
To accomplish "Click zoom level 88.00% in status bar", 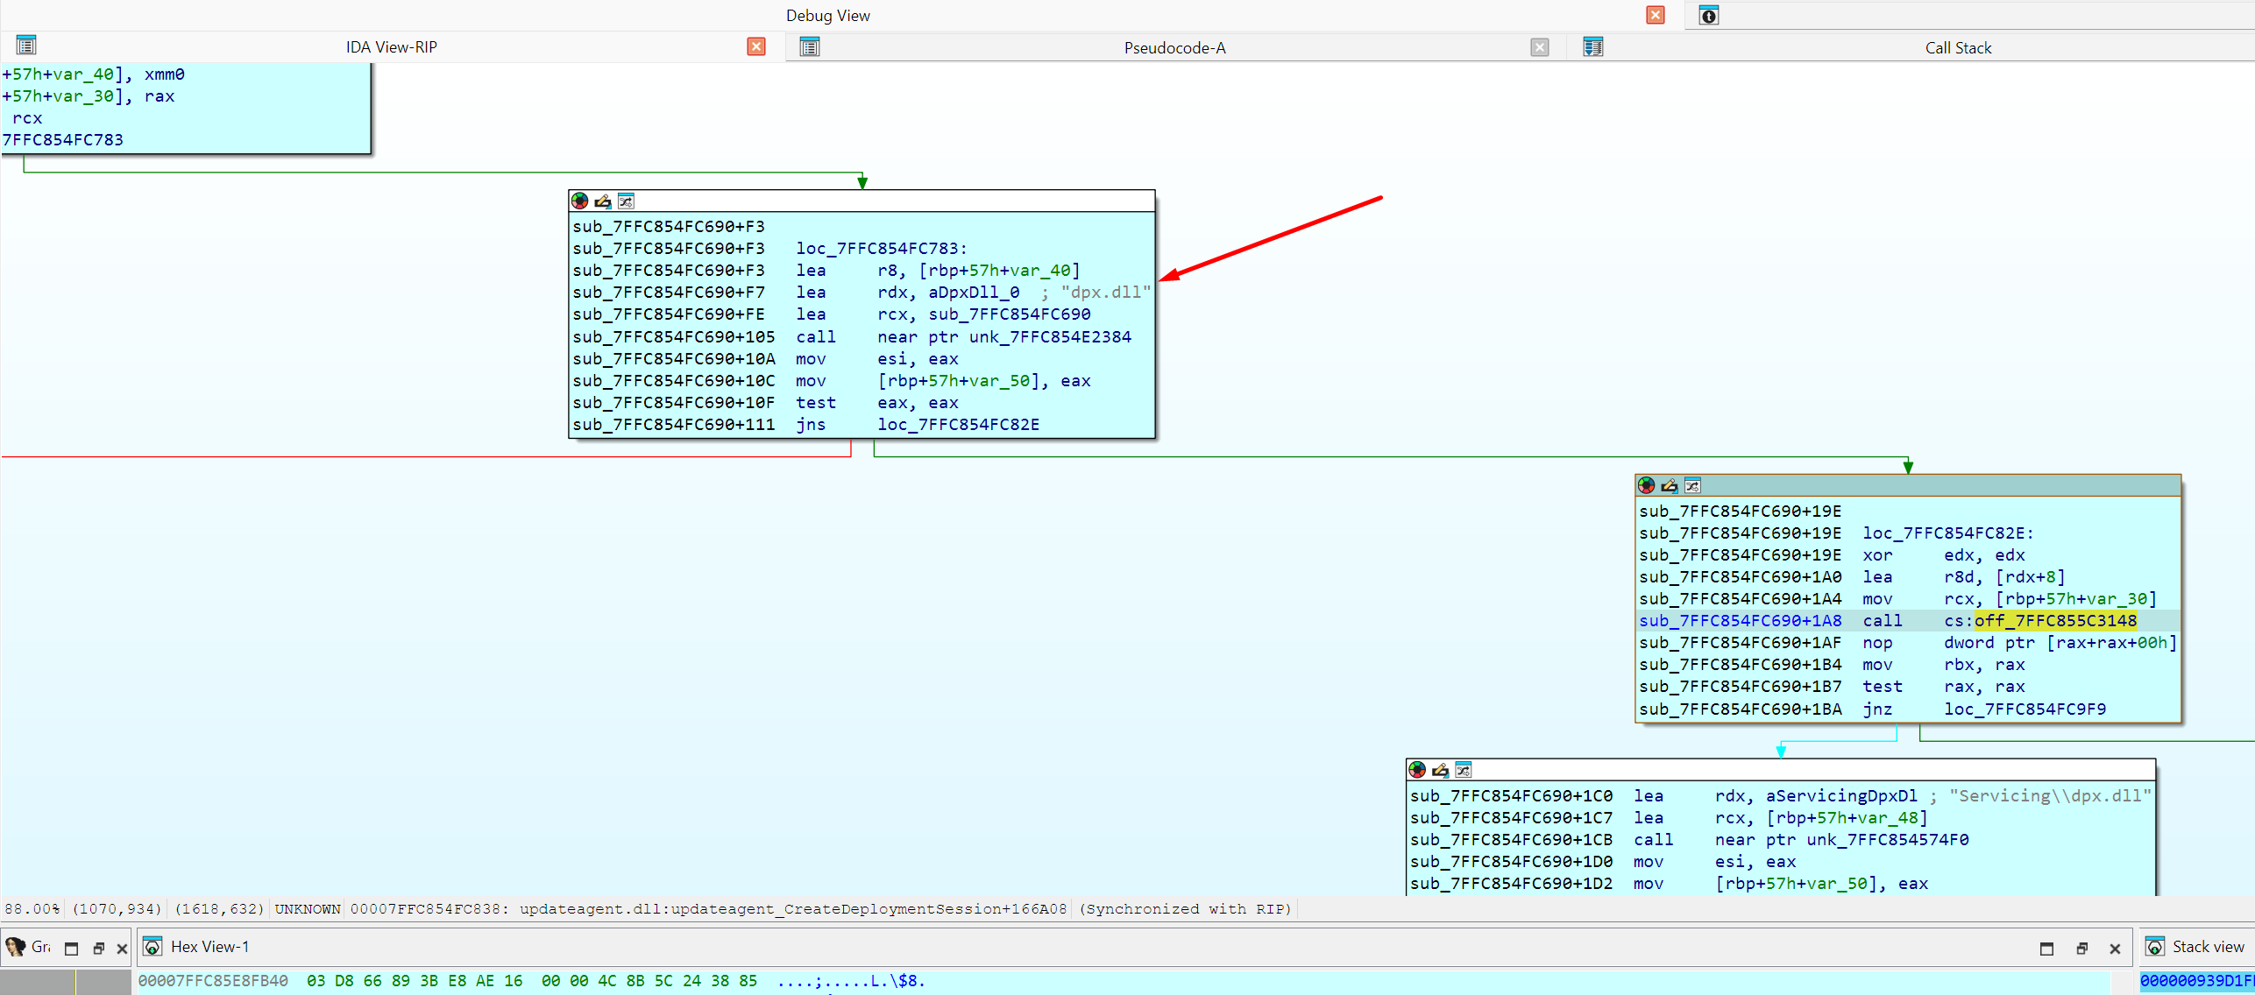I will [x=32, y=909].
